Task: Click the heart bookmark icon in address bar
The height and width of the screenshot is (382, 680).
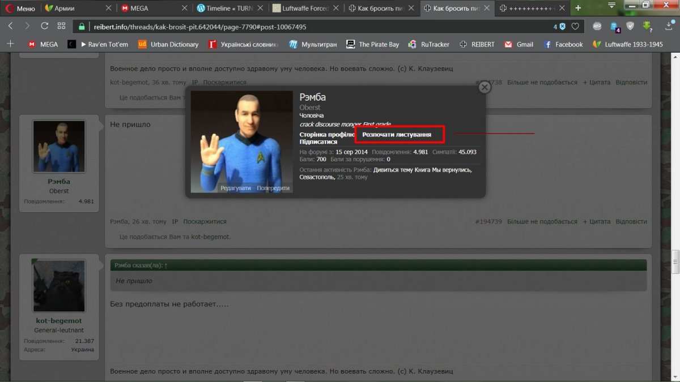Action: tap(575, 27)
